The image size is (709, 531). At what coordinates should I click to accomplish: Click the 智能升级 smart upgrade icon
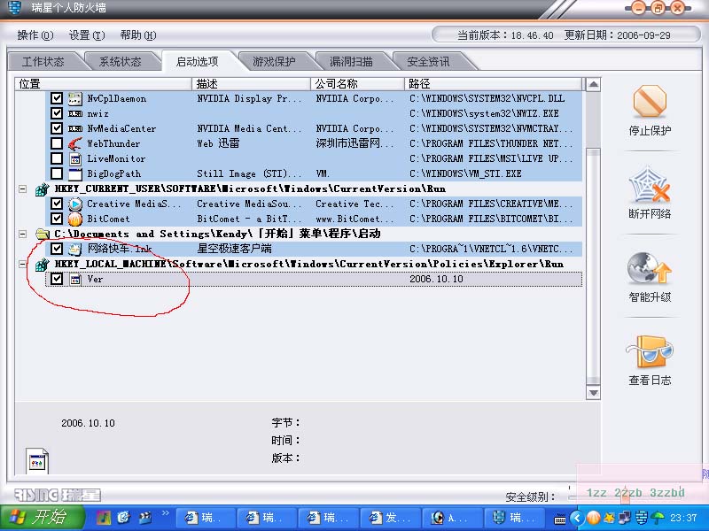click(650, 268)
